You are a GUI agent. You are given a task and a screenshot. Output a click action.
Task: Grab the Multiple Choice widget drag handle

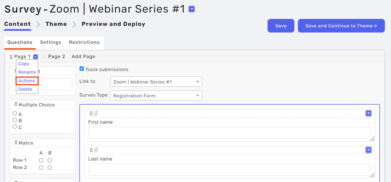16,104
